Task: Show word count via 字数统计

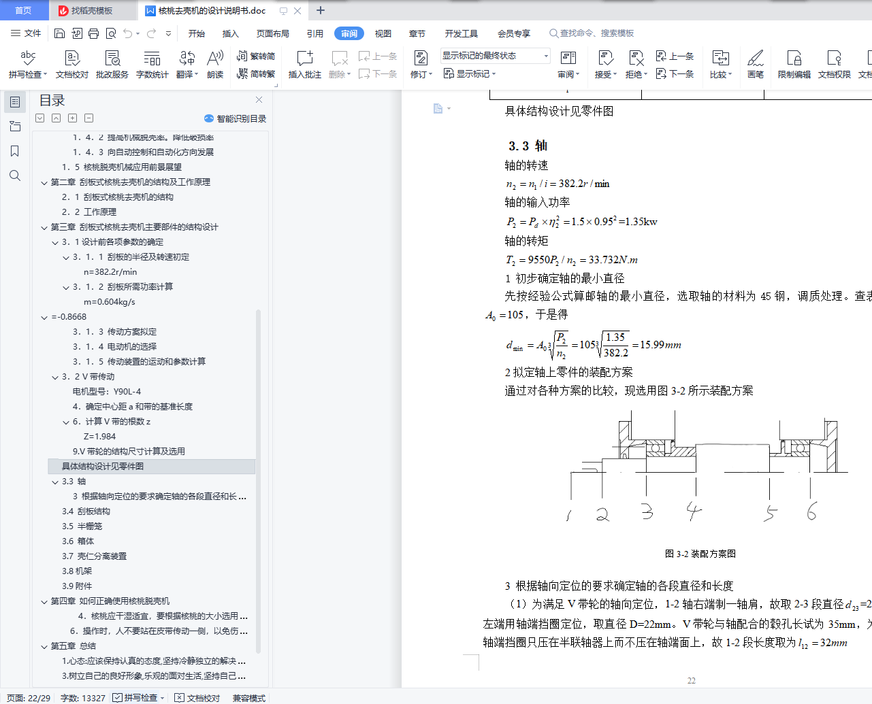Action: [152, 65]
